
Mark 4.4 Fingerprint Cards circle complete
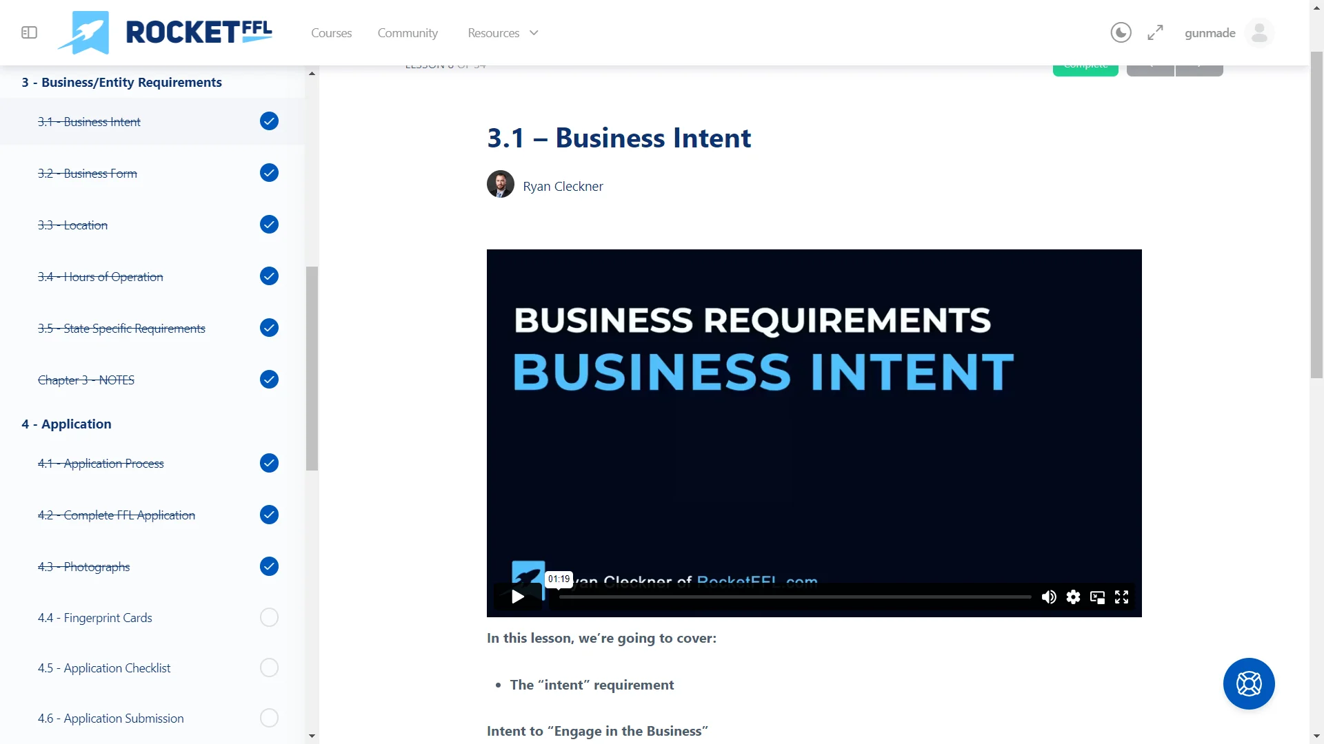point(269,617)
